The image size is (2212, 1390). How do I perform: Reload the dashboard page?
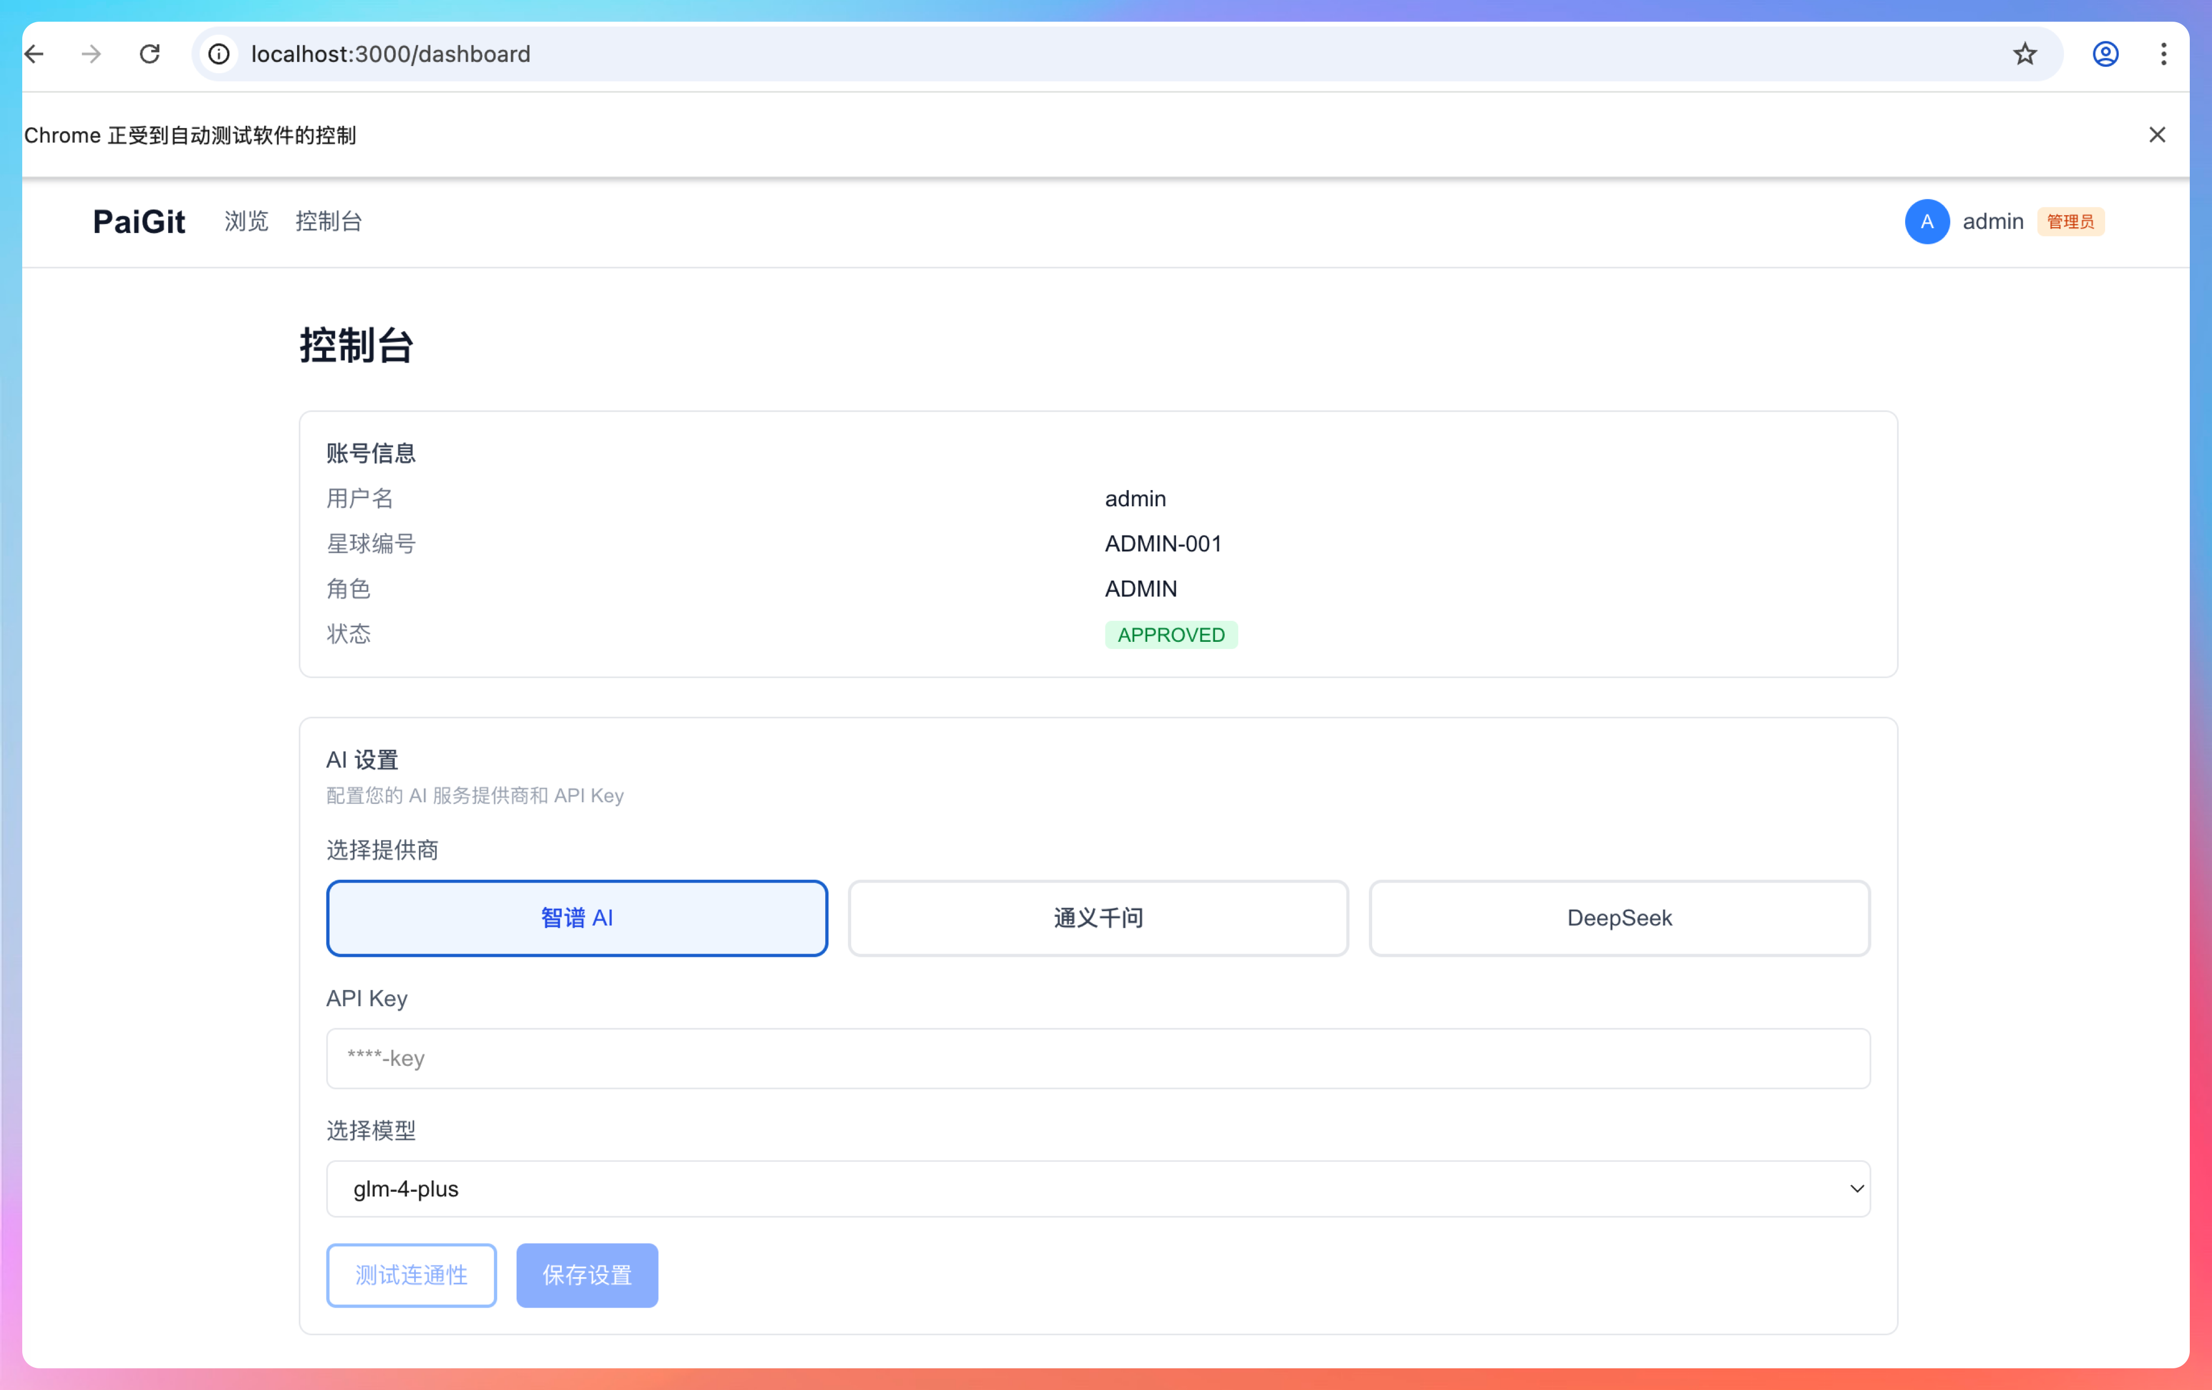coord(150,54)
